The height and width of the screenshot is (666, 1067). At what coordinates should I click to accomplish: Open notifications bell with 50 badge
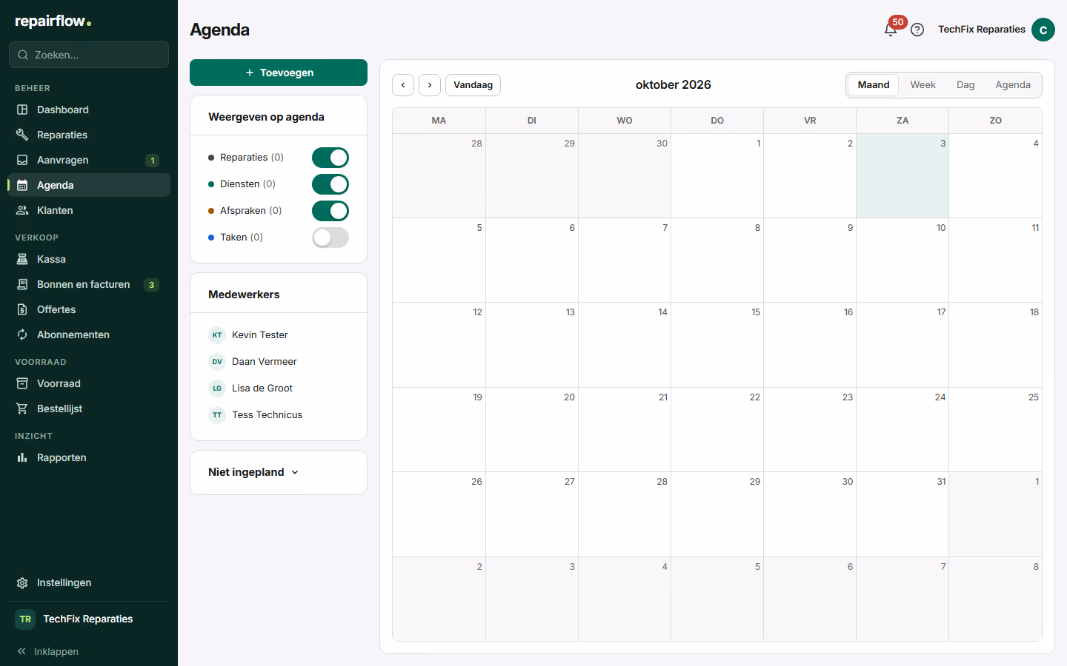891,30
